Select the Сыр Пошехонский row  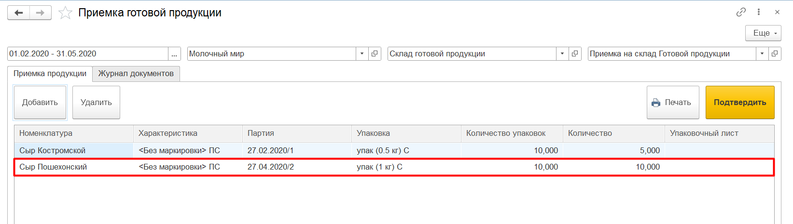tap(53, 167)
